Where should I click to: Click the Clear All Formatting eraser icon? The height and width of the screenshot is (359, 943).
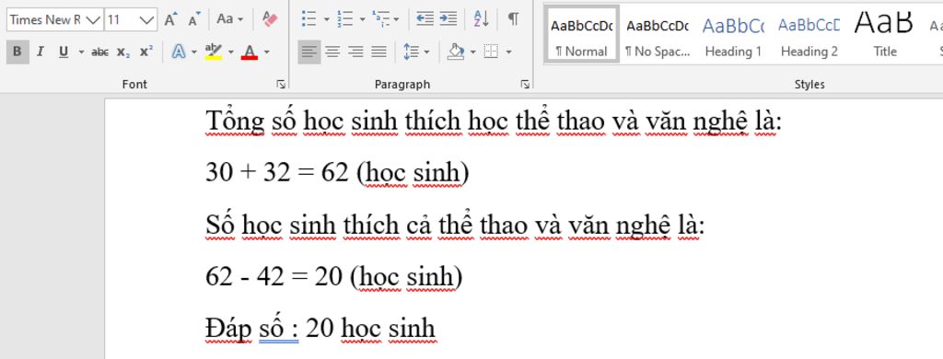270,19
